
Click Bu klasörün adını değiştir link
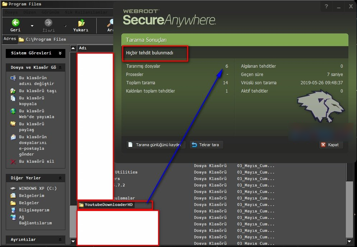point(36,81)
